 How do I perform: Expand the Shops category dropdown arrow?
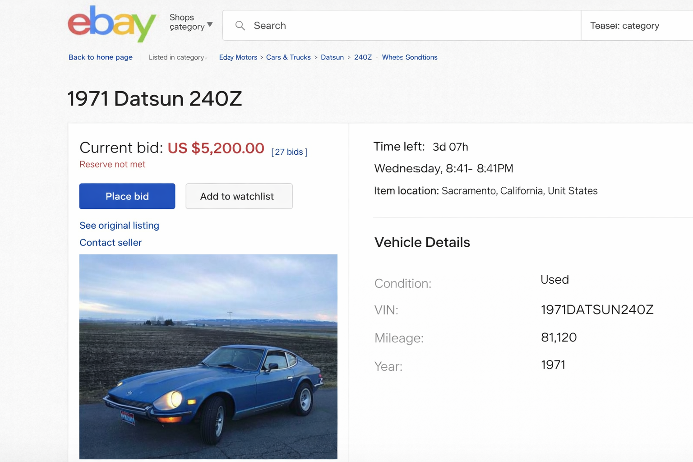point(210,24)
